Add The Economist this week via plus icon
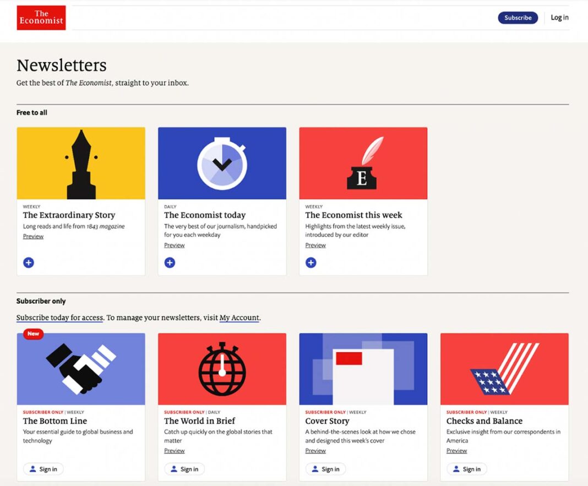 pos(311,263)
